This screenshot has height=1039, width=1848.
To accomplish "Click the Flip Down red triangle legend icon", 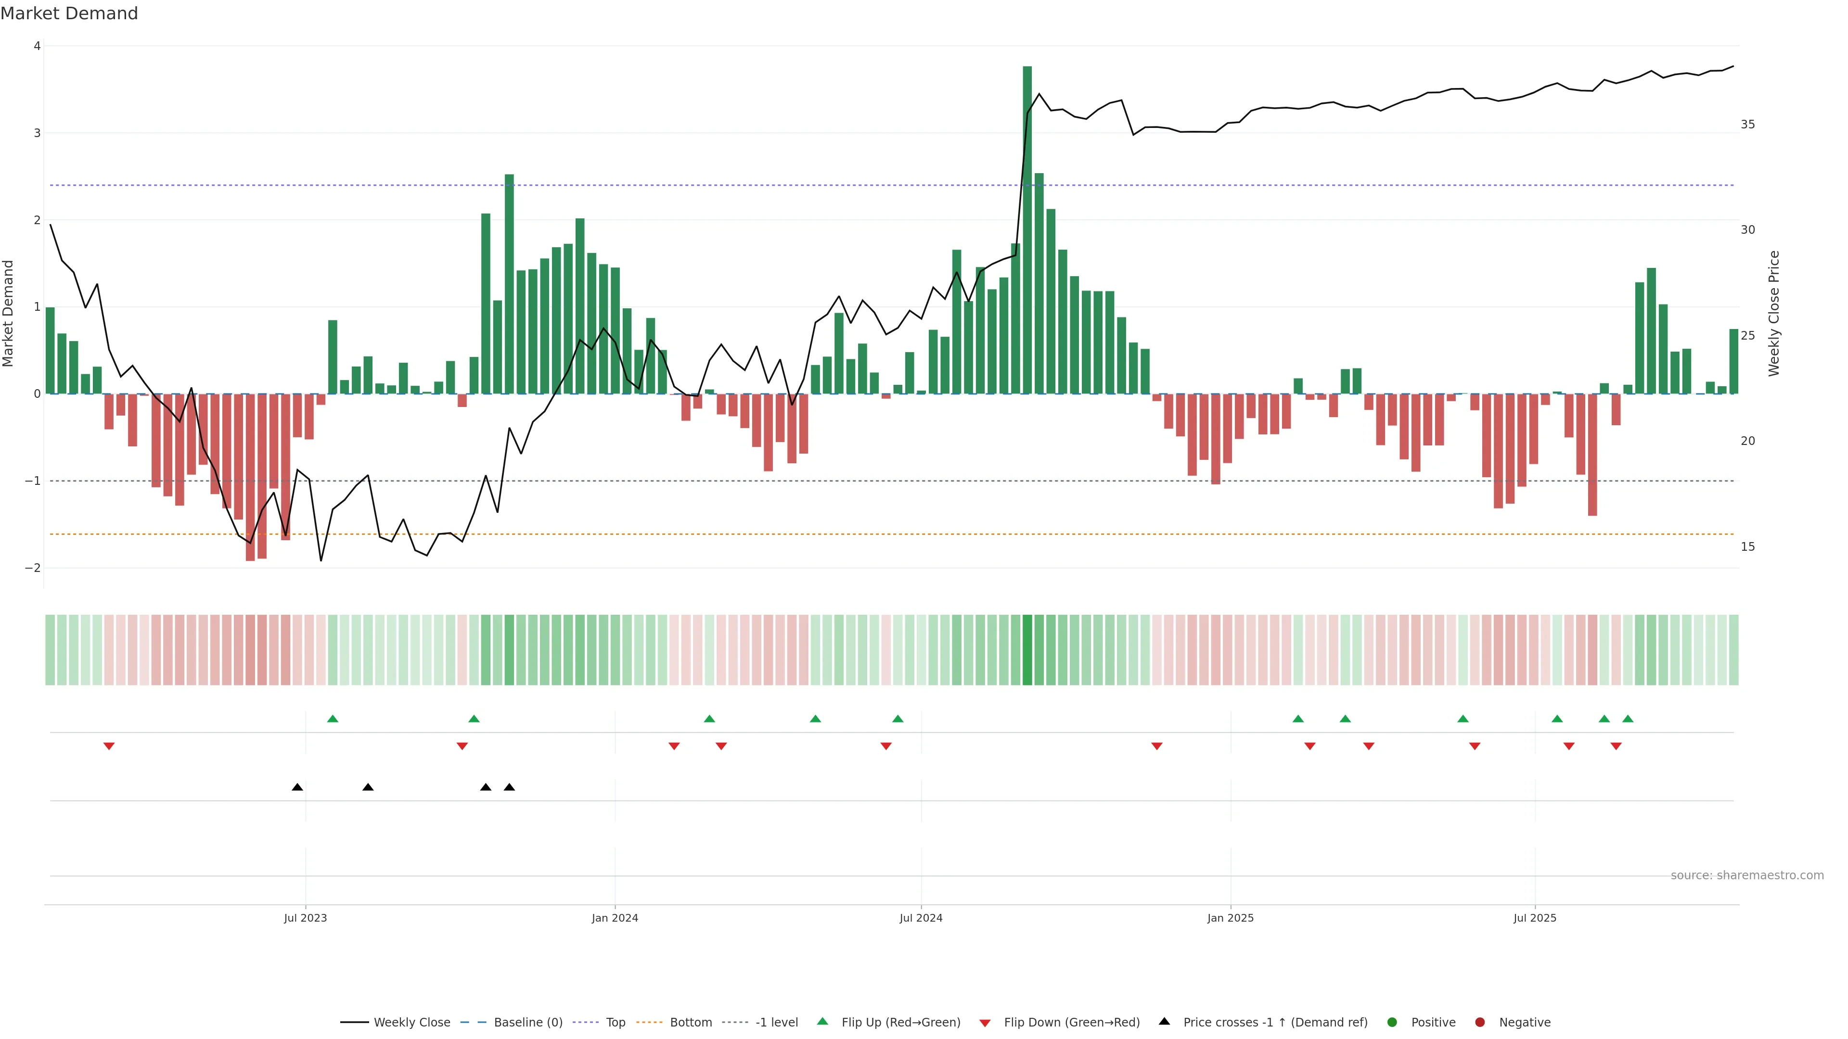I will 985,1023.
